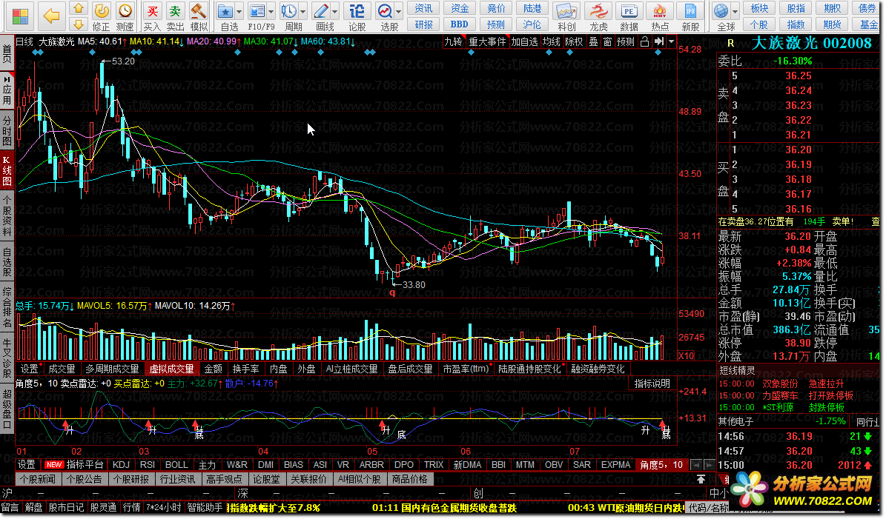
Task: Open the chart toolbar dropdown after the jump-to-end arrow
Action: tap(671, 41)
